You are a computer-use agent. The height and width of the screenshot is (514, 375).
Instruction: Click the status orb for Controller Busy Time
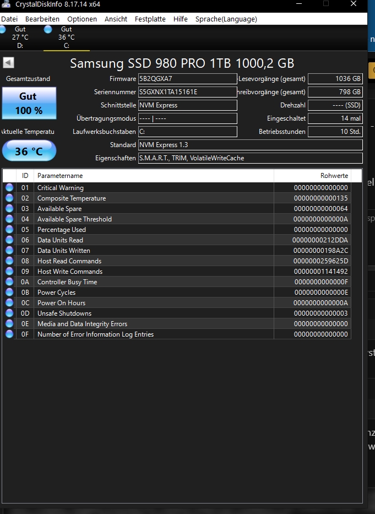tap(9, 282)
